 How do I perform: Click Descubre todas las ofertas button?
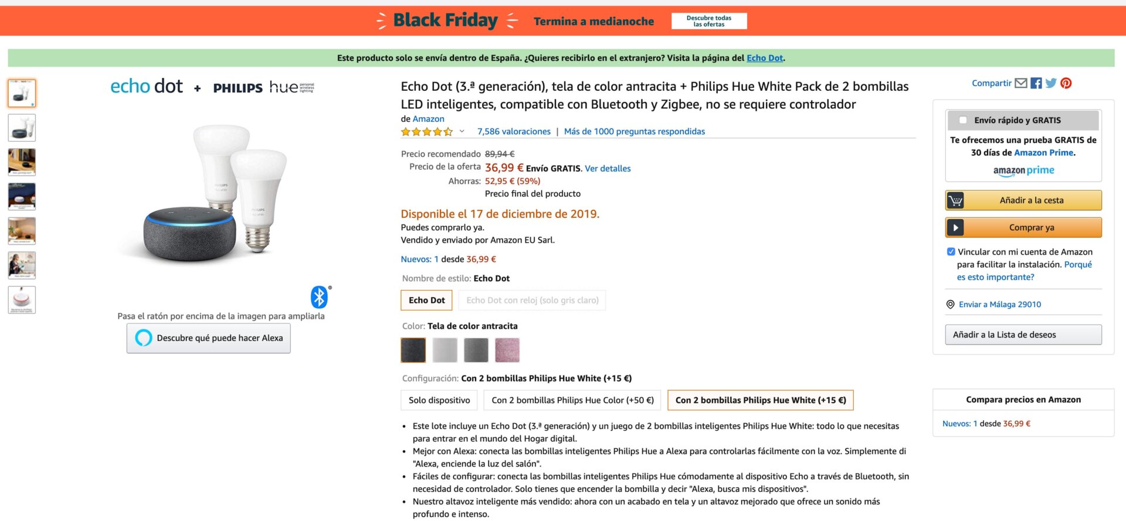point(709,21)
